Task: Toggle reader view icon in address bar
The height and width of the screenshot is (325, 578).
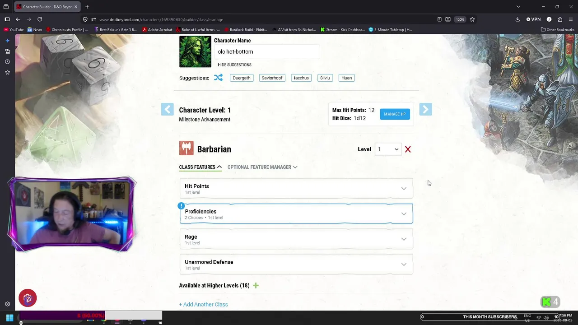Action: (x=439, y=19)
